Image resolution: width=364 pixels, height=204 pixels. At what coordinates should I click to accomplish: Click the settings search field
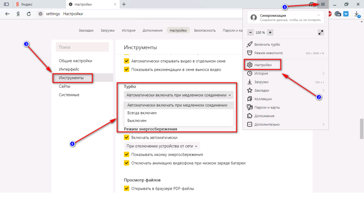click(x=82, y=47)
